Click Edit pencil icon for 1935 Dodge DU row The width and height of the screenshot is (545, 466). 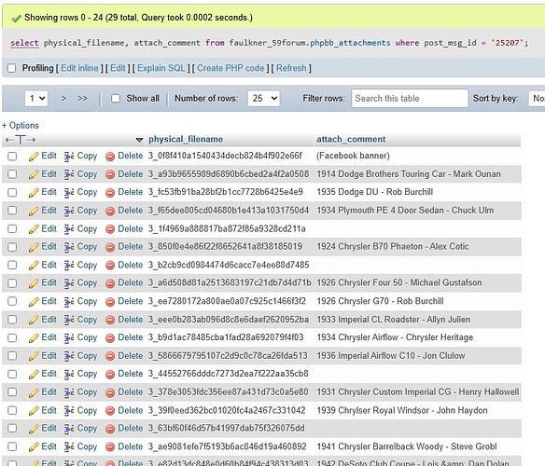tap(34, 193)
